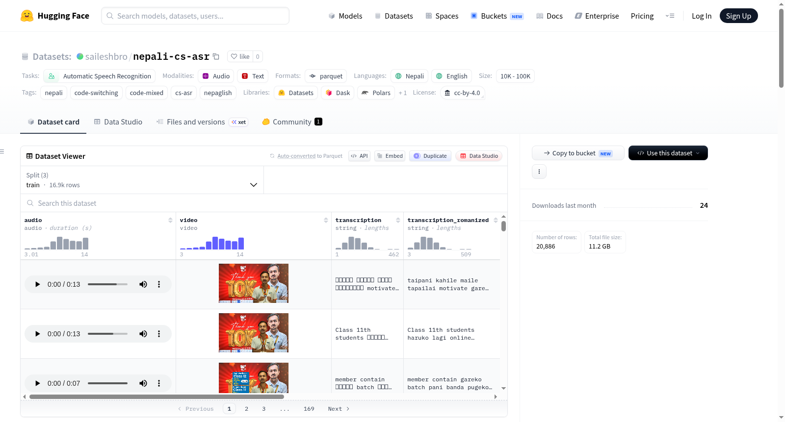Click the Duplicate button

(x=430, y=156)
